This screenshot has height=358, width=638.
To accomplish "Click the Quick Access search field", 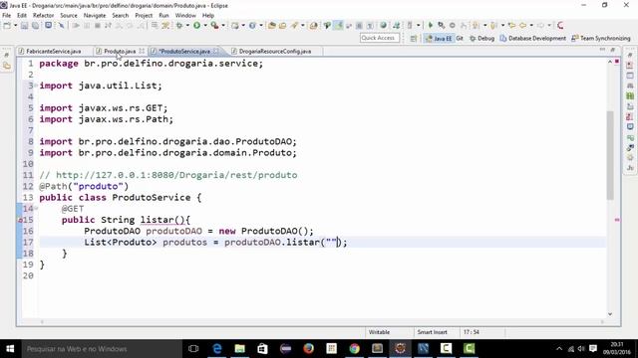I will 379,38.
